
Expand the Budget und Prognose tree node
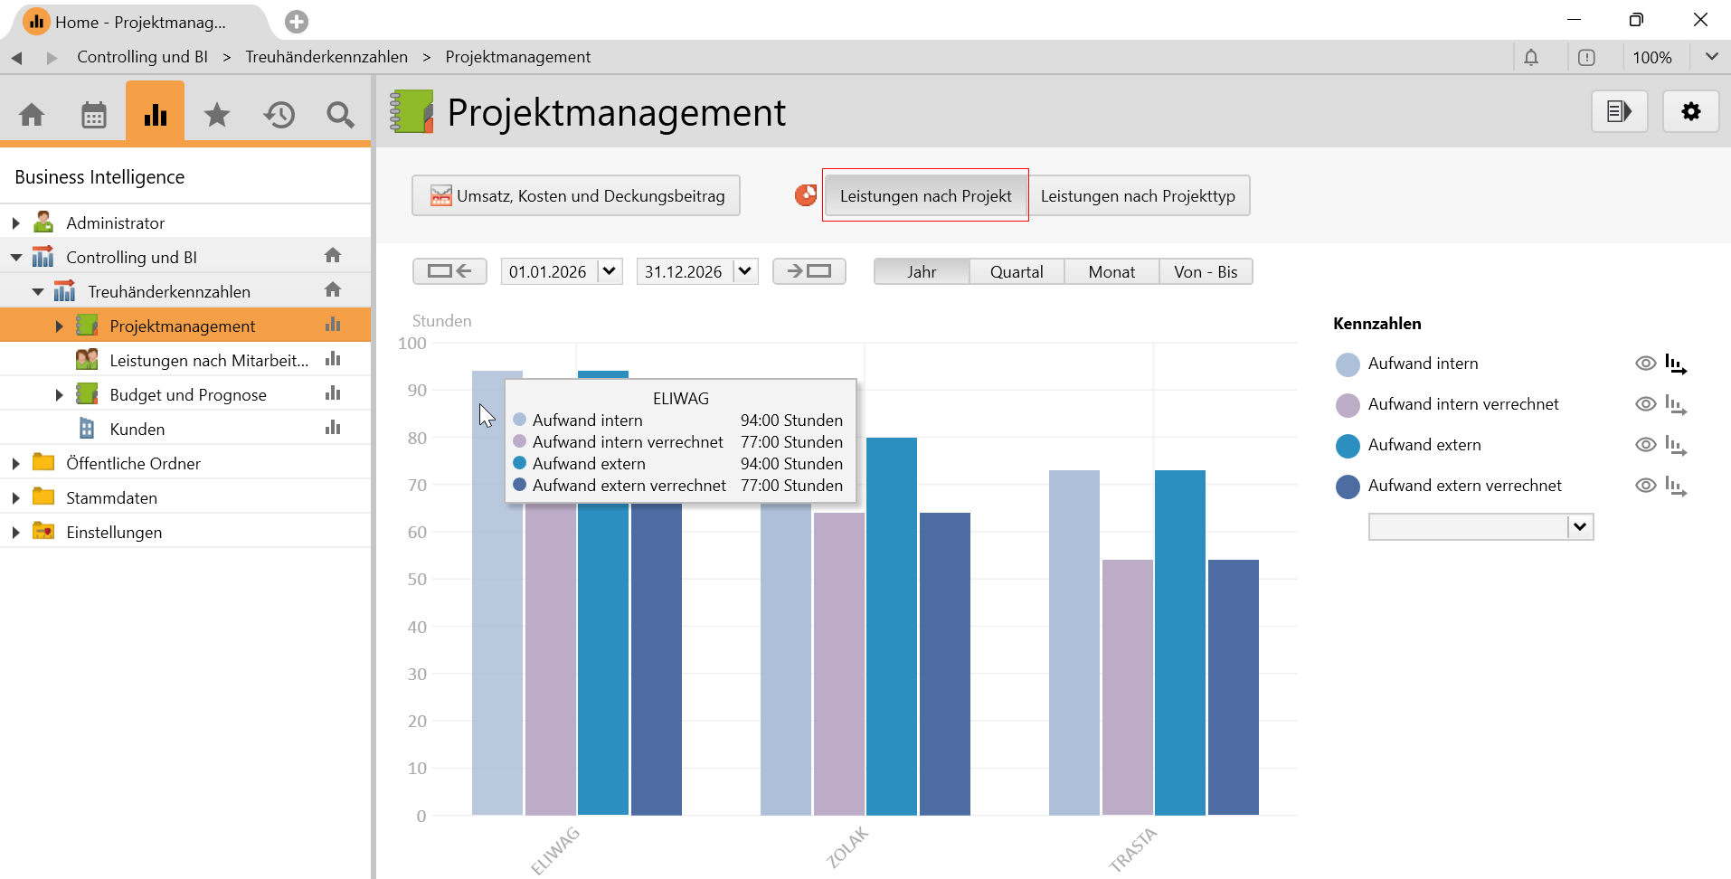tap(59, 395)
